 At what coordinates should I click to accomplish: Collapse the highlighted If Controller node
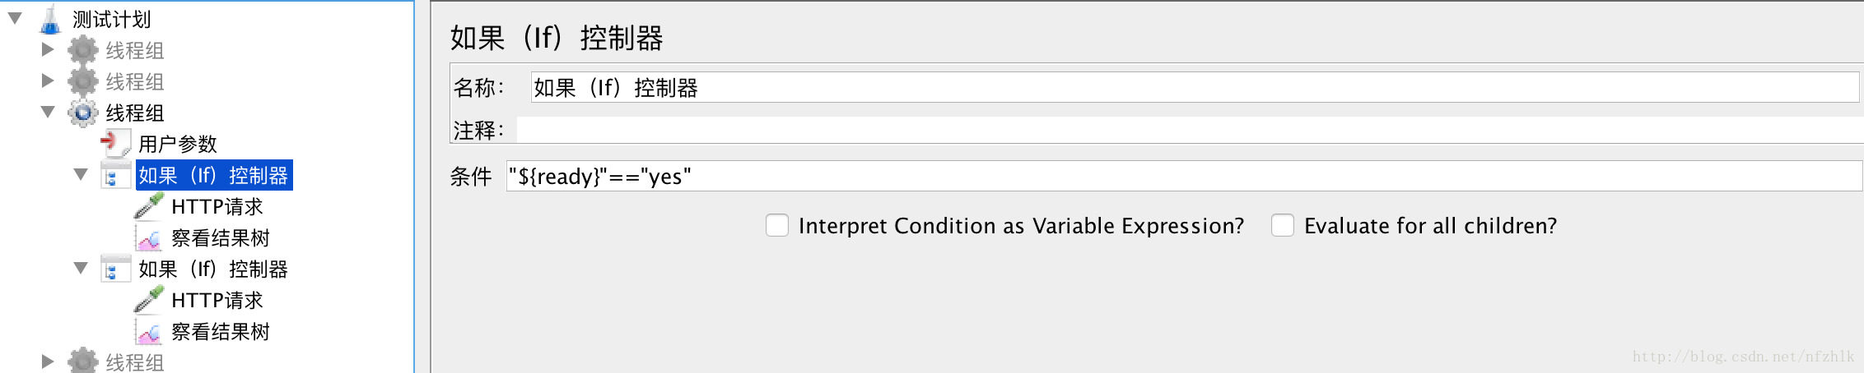[x=81, y=174]
